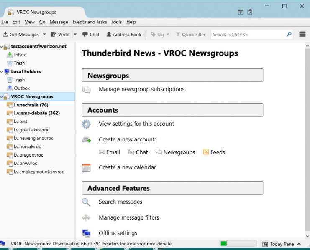Viewport: 310px width, 250px height.
Task: Open the l.v.smokeymountainvroc newsgroup
Action: click(39, 172)
